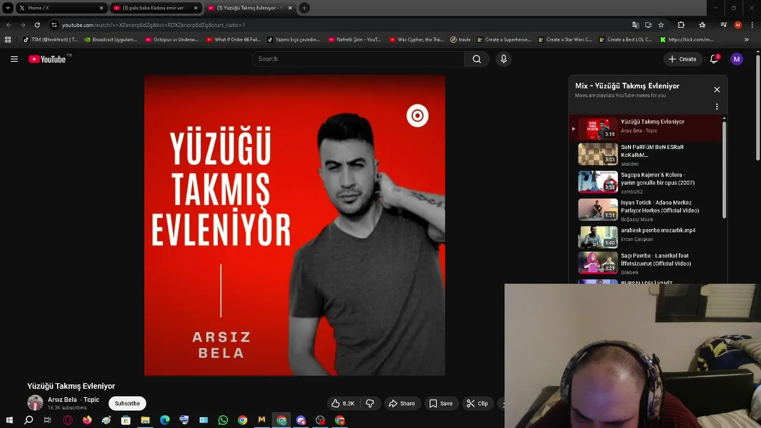Share the video
Screen dimensions: 761x428
[x=402, y=403]
